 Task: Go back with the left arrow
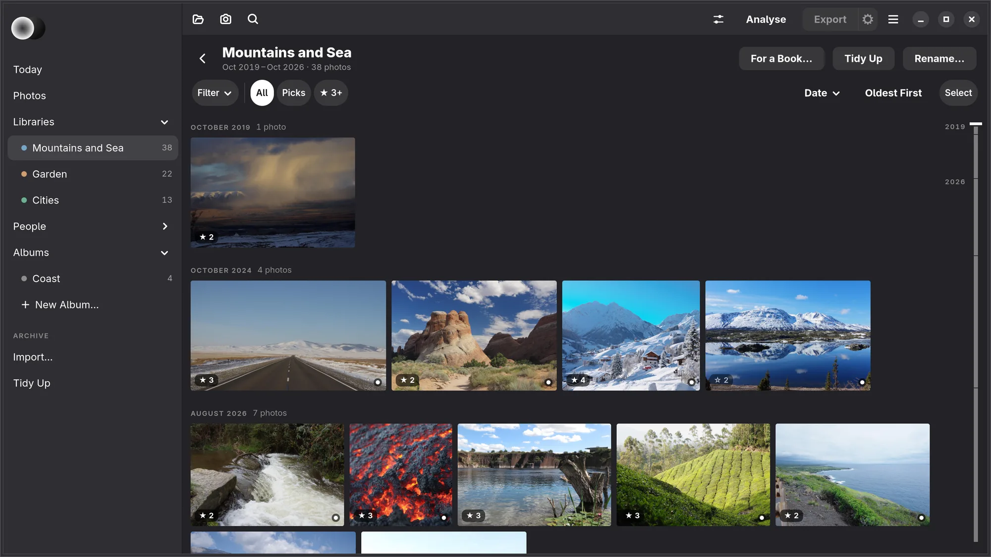pyautogui.click(x=202, y=58)
